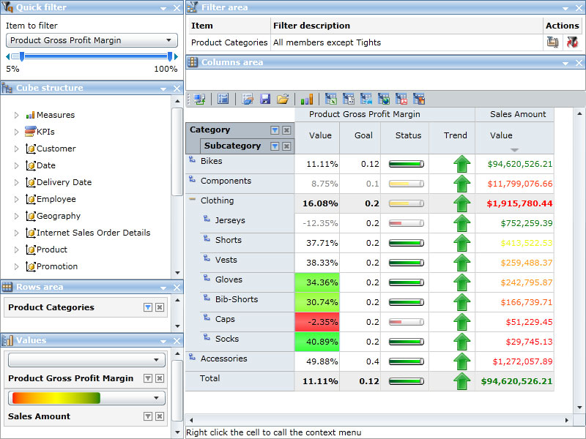Close the Quick filter panel
586x439 pixels.
177,8
